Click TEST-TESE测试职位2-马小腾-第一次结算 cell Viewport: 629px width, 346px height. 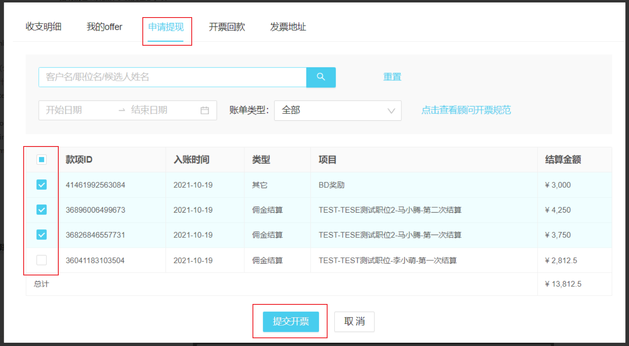tap(390, 235)
